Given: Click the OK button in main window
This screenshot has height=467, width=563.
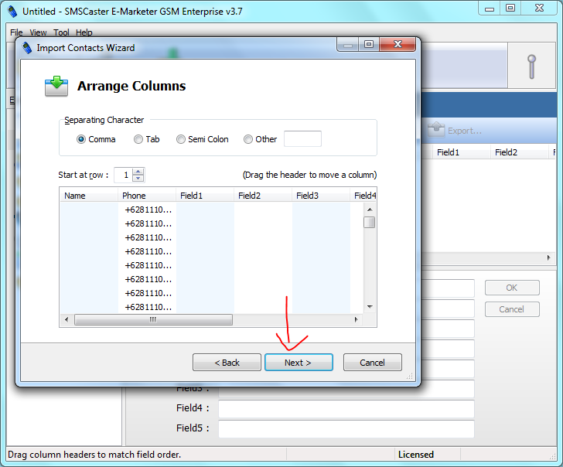Looking at the screenshot, I should tap(512, 288).
